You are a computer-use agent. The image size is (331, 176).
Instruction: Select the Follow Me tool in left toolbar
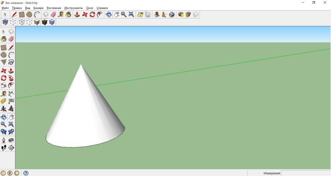coord(11,78)
